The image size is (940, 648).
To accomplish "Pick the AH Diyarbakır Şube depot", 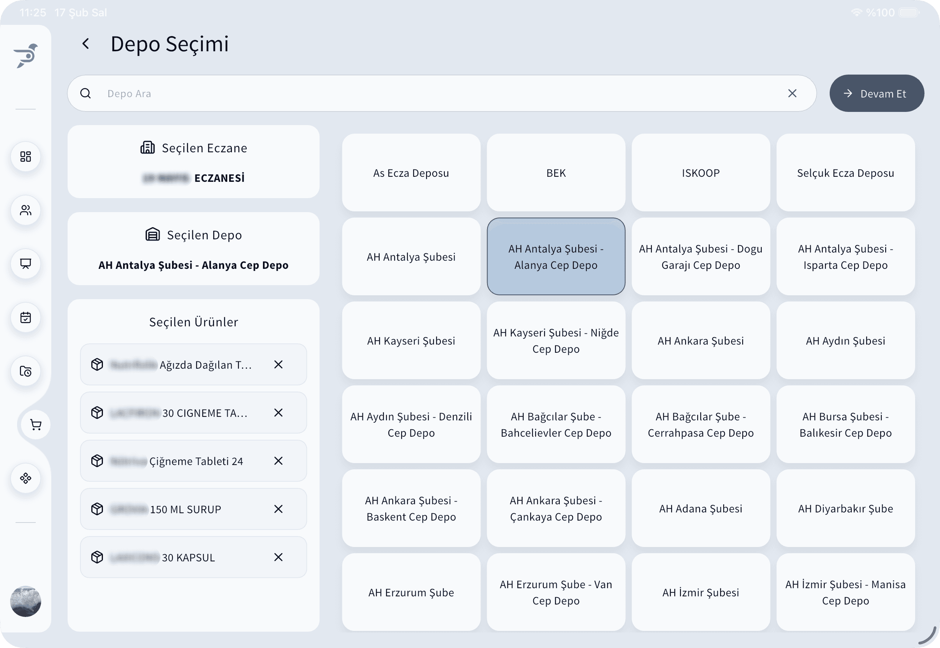I will point(846,509).
